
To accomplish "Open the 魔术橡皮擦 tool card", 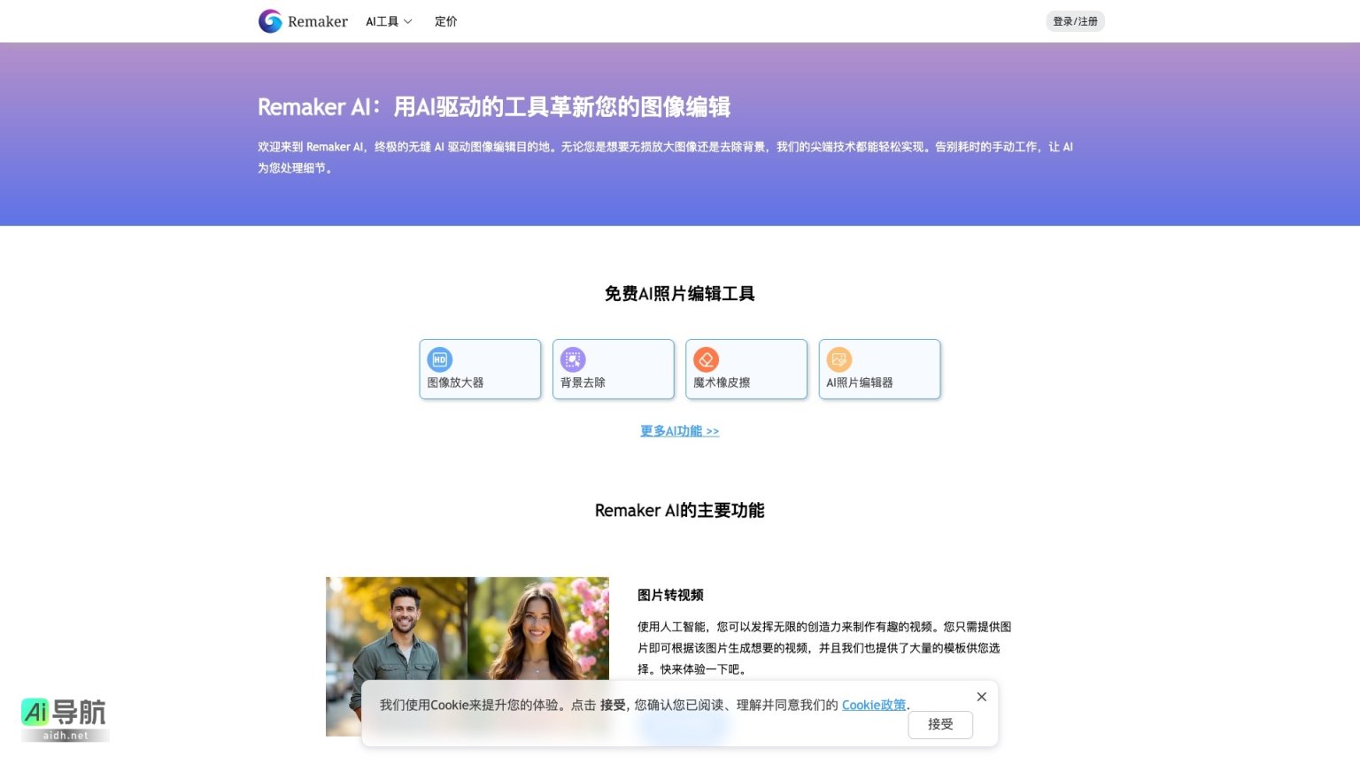I will tap(746, 369).
